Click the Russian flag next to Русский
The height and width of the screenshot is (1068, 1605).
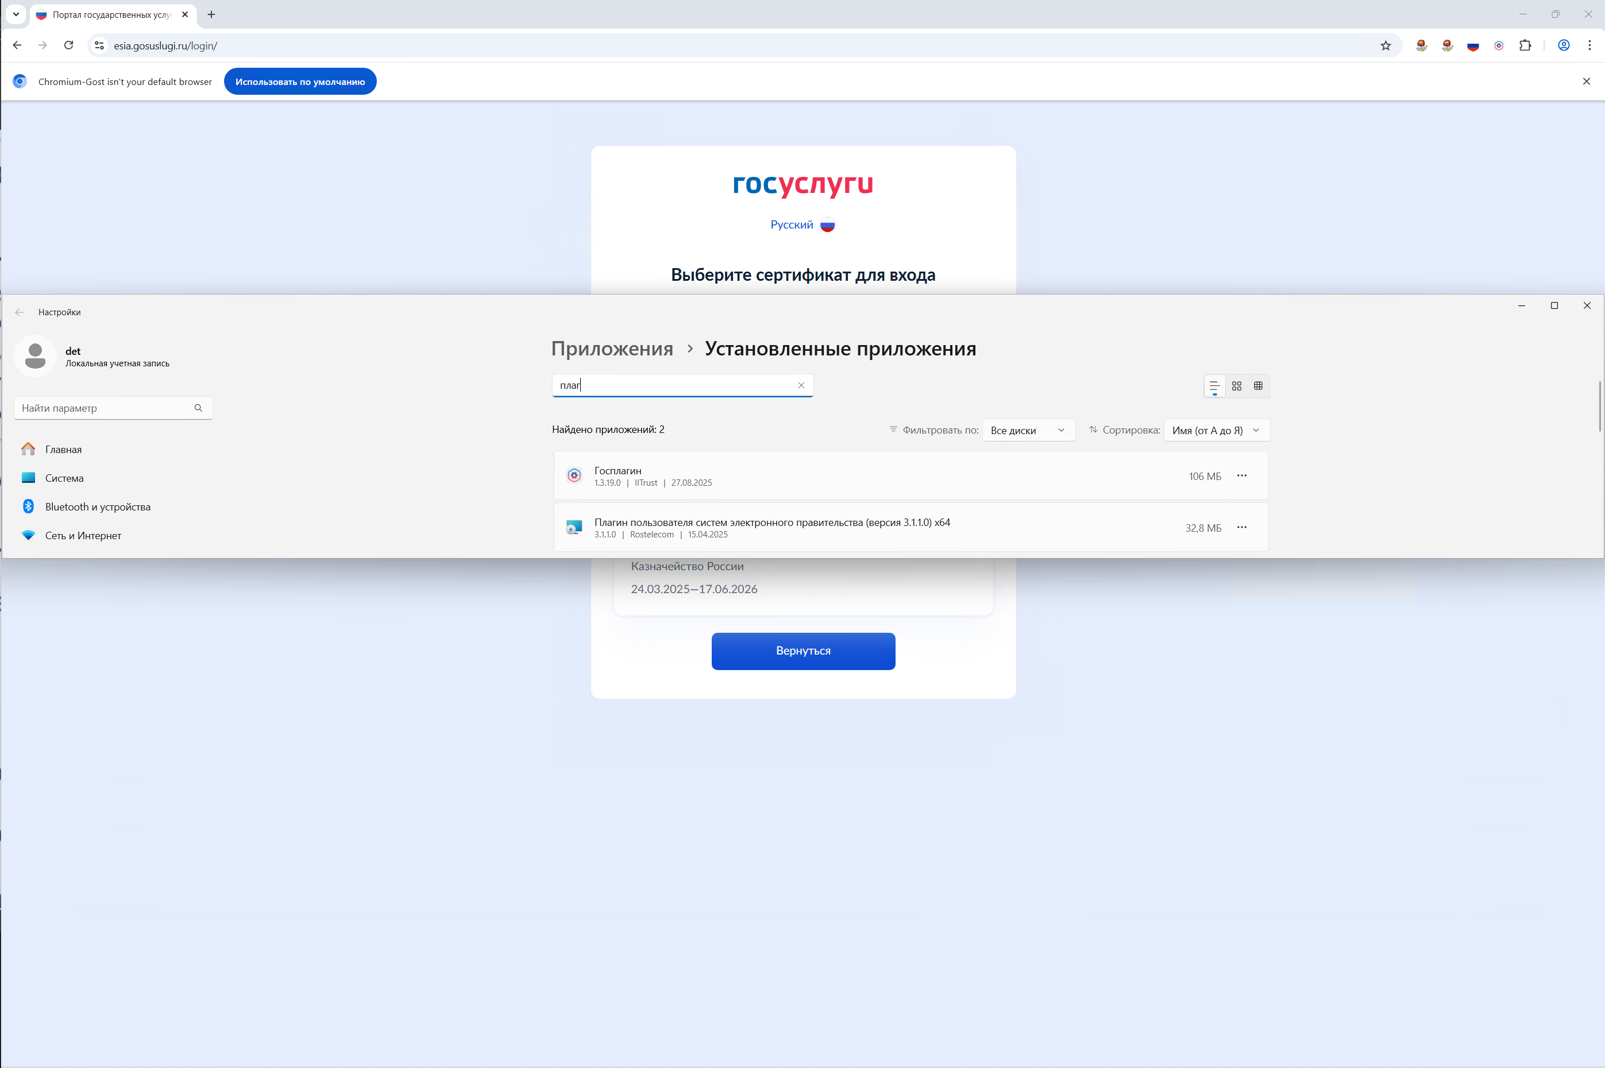827,226
